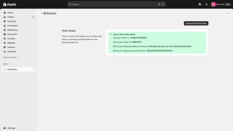Screen dimensions: 233x131
Task: Click the Home icon in sidebar
Action: [5, 13]
